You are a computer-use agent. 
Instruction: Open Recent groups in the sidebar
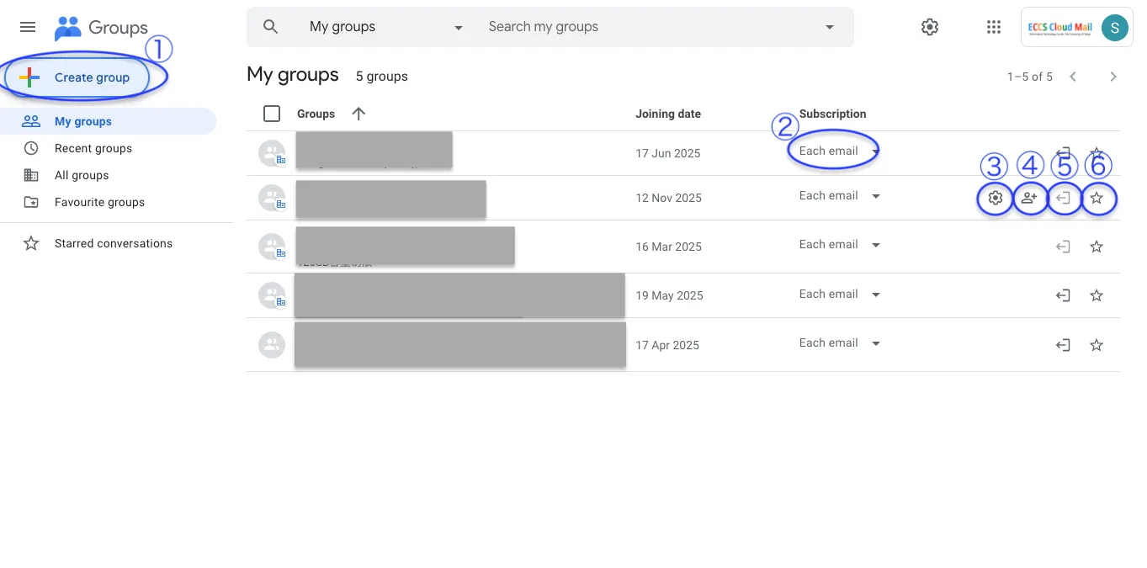click(93, 148)
